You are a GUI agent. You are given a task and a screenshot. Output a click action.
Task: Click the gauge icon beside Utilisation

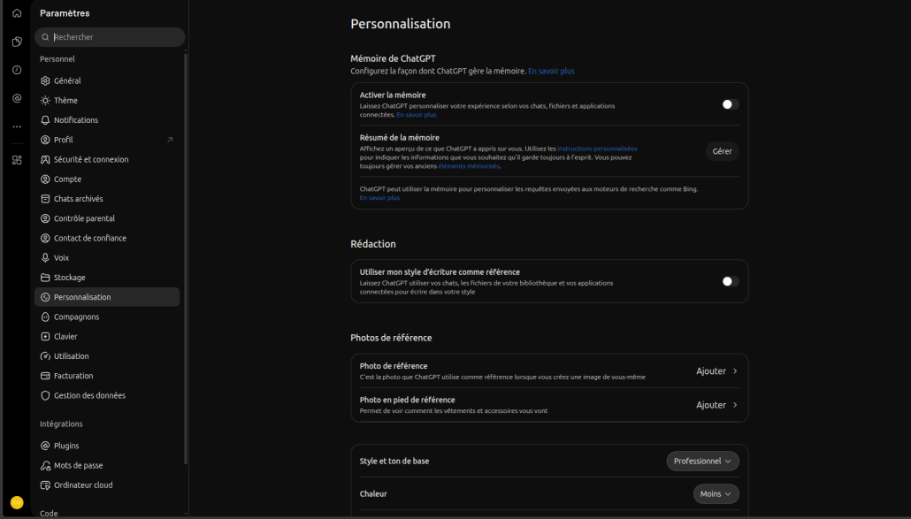click(x=45, y=355)
